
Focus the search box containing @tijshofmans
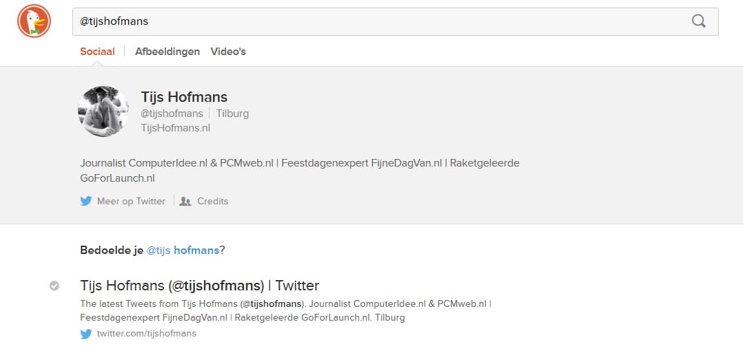coord(379,21)
